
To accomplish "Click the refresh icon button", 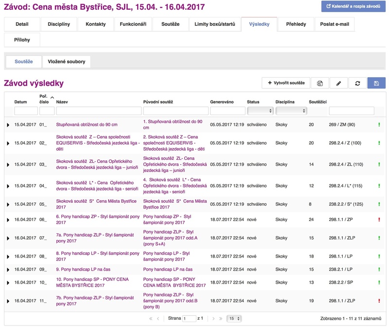I will point(357,83).
